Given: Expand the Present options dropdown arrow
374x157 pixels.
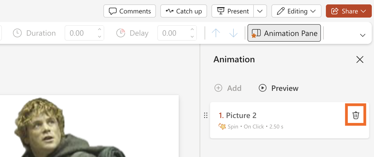Looking at the screenshot, I should (260, 11).
